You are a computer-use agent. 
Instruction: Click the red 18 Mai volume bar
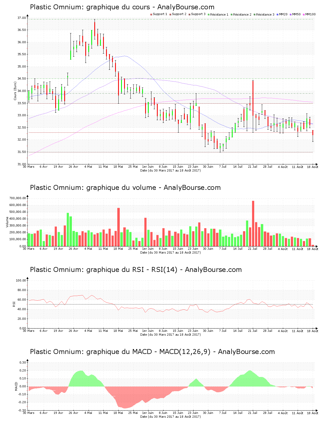(118, 227)
